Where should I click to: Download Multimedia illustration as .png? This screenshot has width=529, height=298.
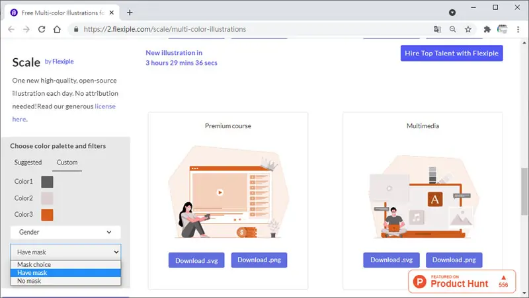(454, 260)
